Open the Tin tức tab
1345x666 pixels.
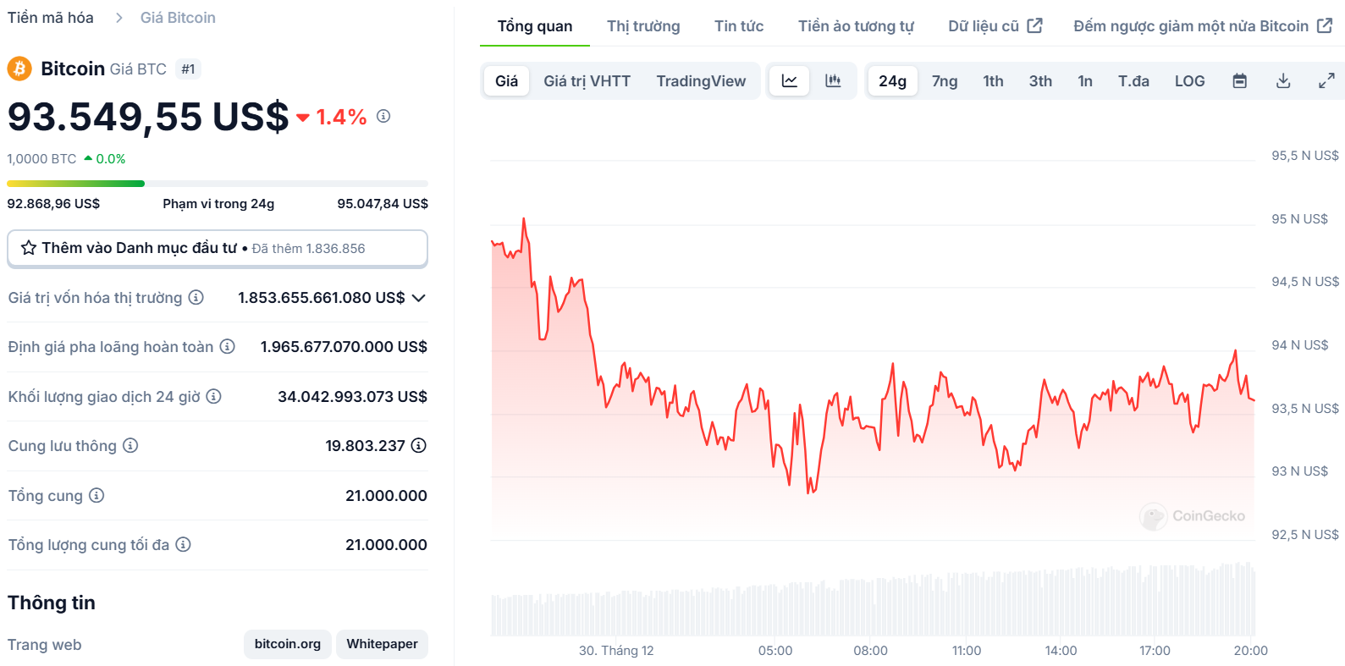pyautogui.click(x=739, y=26)
